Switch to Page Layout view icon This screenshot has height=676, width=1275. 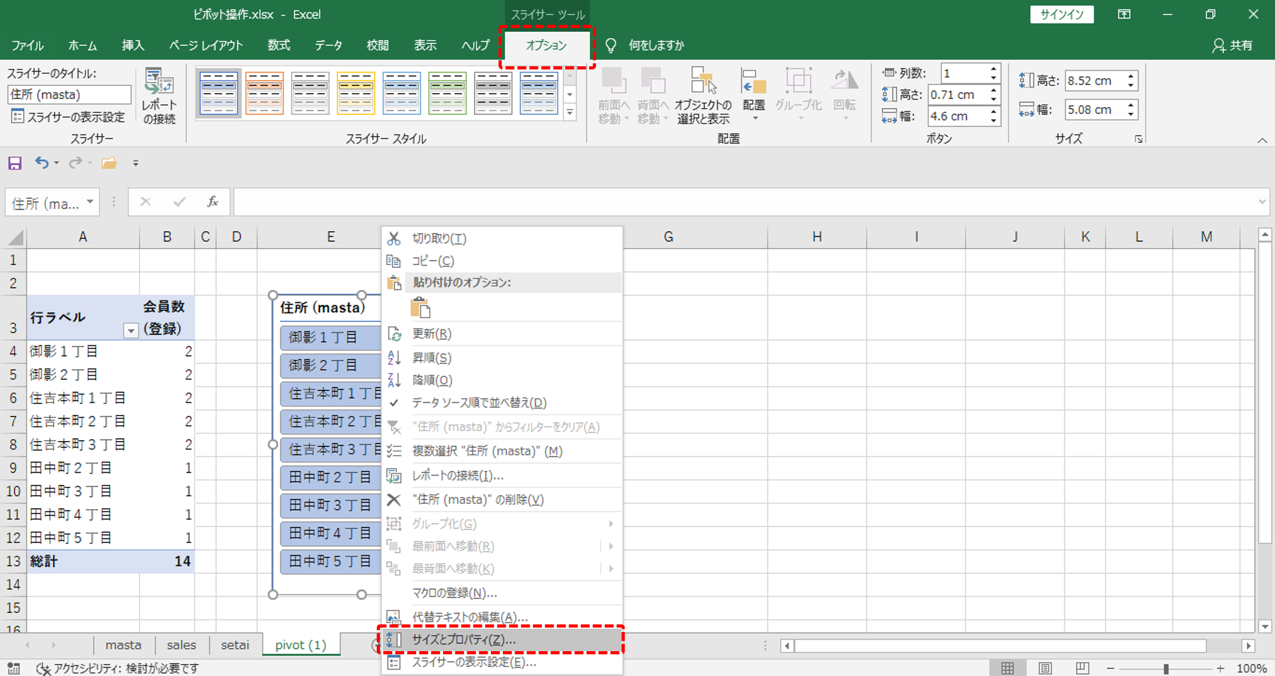tap(1045, 668)
